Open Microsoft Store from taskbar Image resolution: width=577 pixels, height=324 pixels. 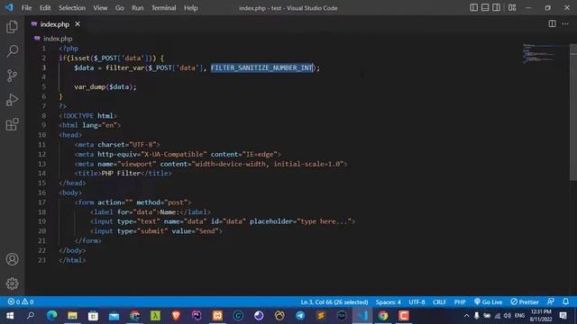(93, 316)
